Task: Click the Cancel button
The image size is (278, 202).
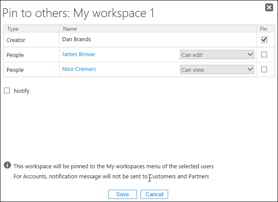Action: coord(154,194)
